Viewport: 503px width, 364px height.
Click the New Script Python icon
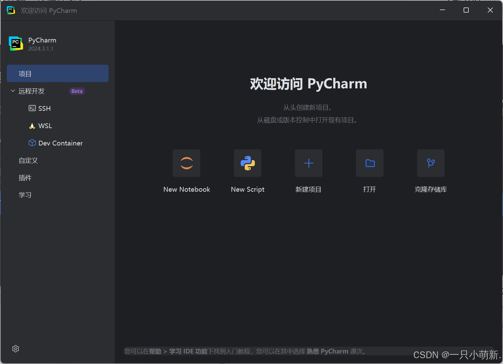tap(247, 163)
